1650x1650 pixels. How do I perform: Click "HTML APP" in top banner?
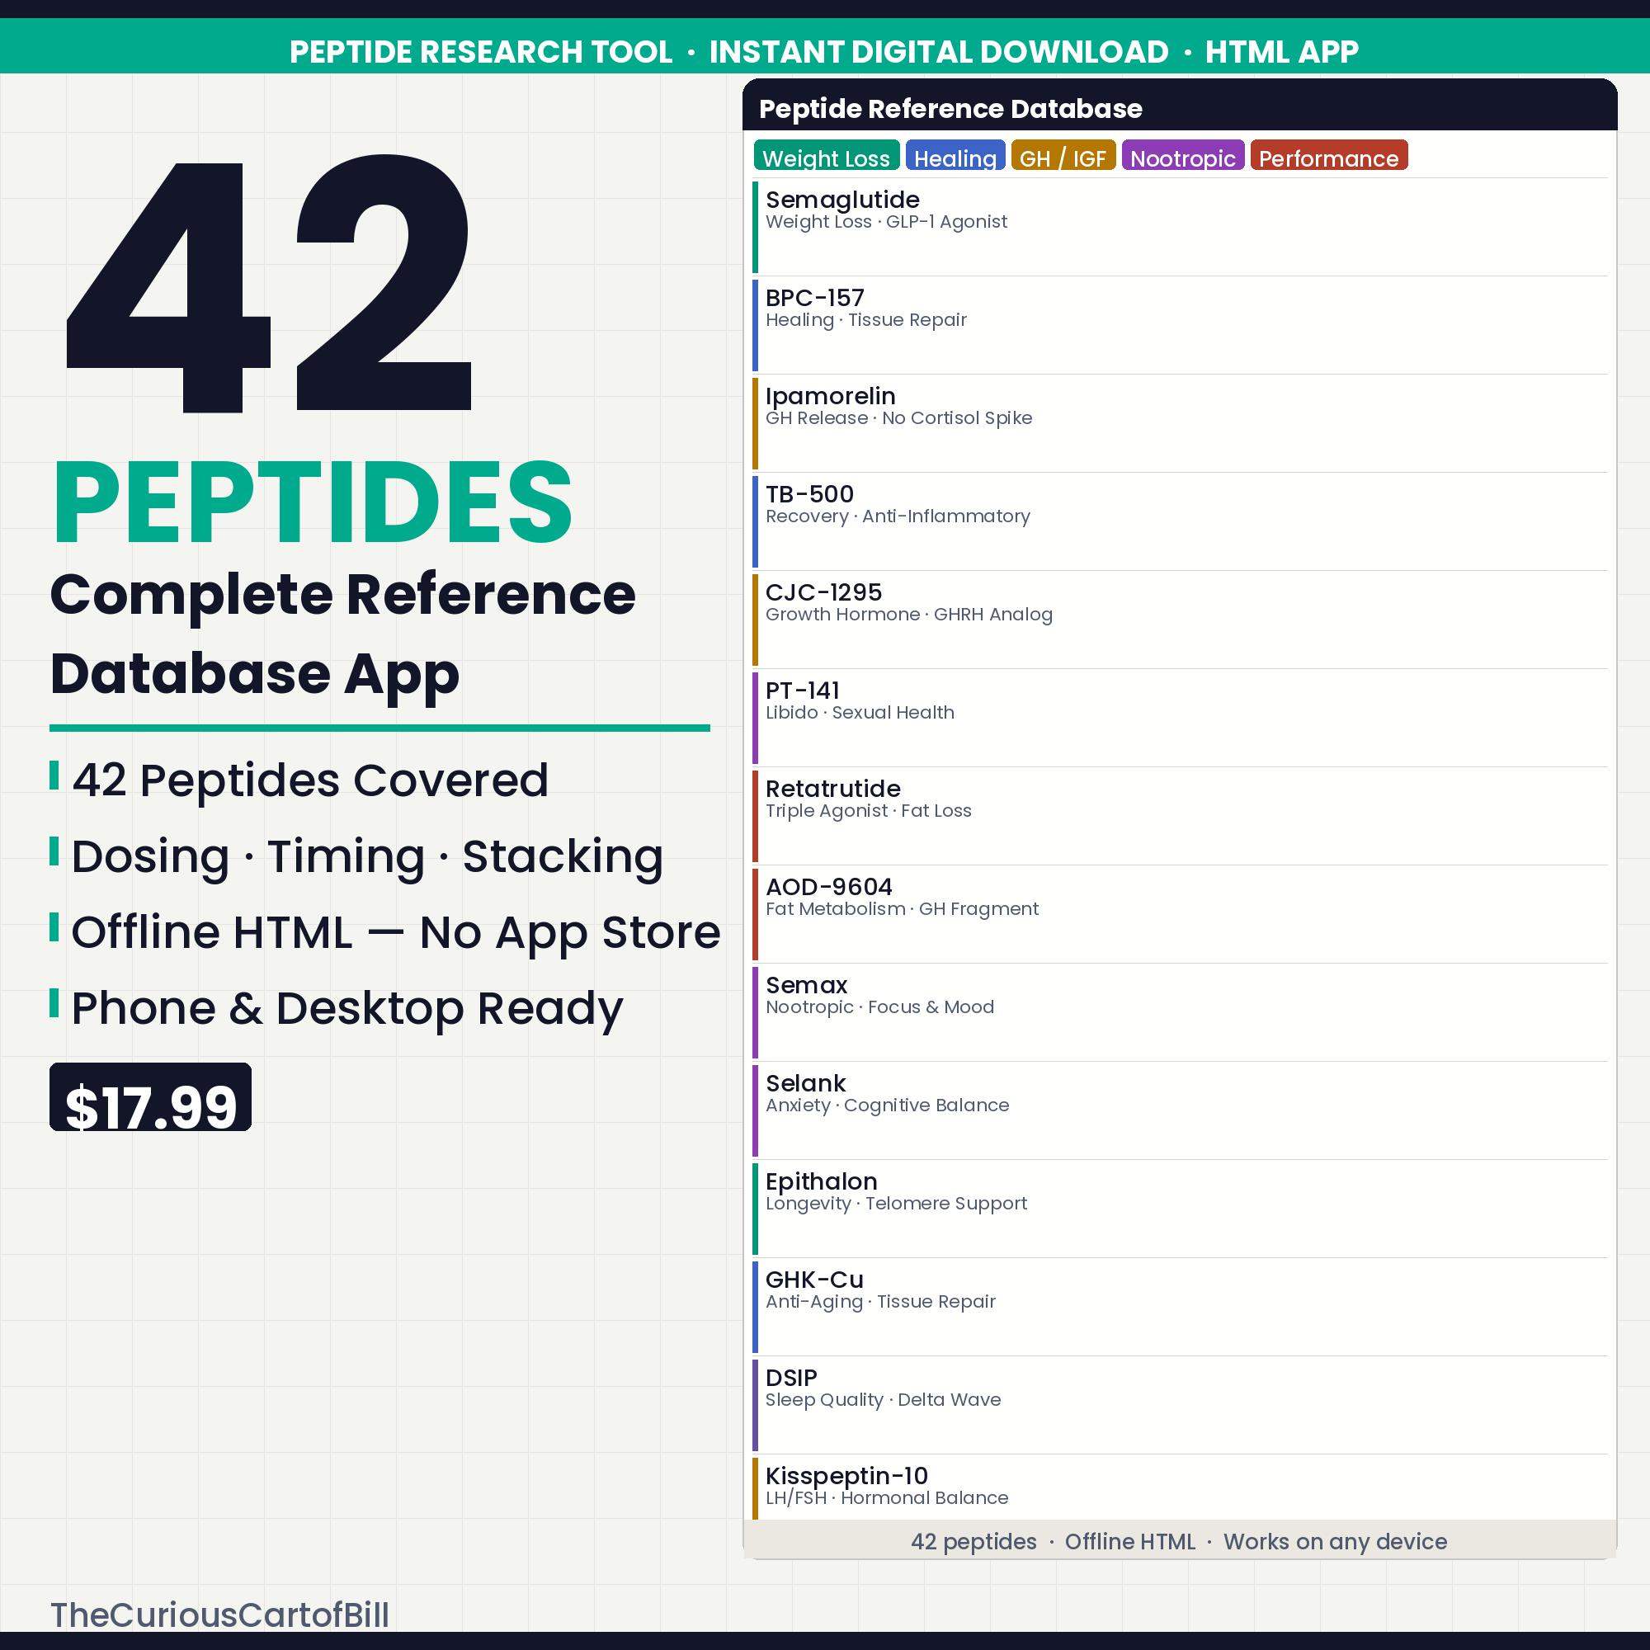tap(1281, 52)
